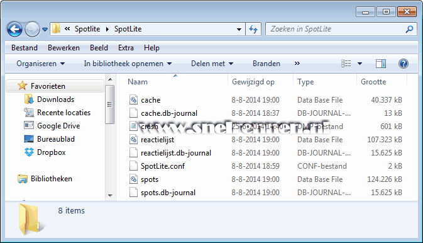Image resolution: width=423 pixels, height=243 pixels.
Task: Sort by the Naam column header
Action: (137, 82)
